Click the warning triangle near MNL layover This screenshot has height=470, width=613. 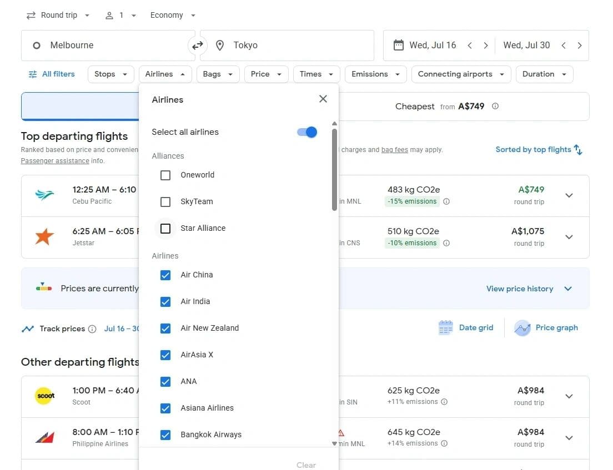(x=341, y=433)
